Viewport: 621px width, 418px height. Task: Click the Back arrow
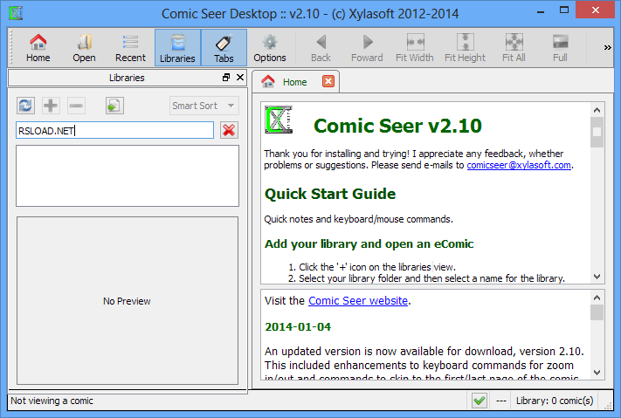pyautogui.click(x=321, y=47)
